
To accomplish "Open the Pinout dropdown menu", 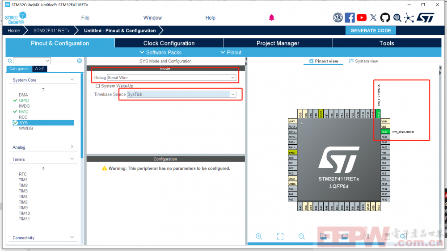I will (x=231, y=52).
